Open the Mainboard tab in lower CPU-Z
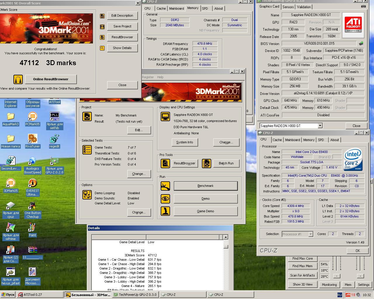Viewport: 374px width, 299px height. click(292, 140)
